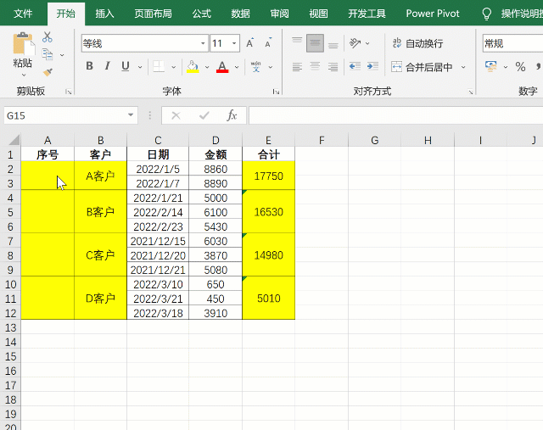Click the 文件 file menu
Image resolution: width=543 pixels, height=430 pixels.
point(24,14)
